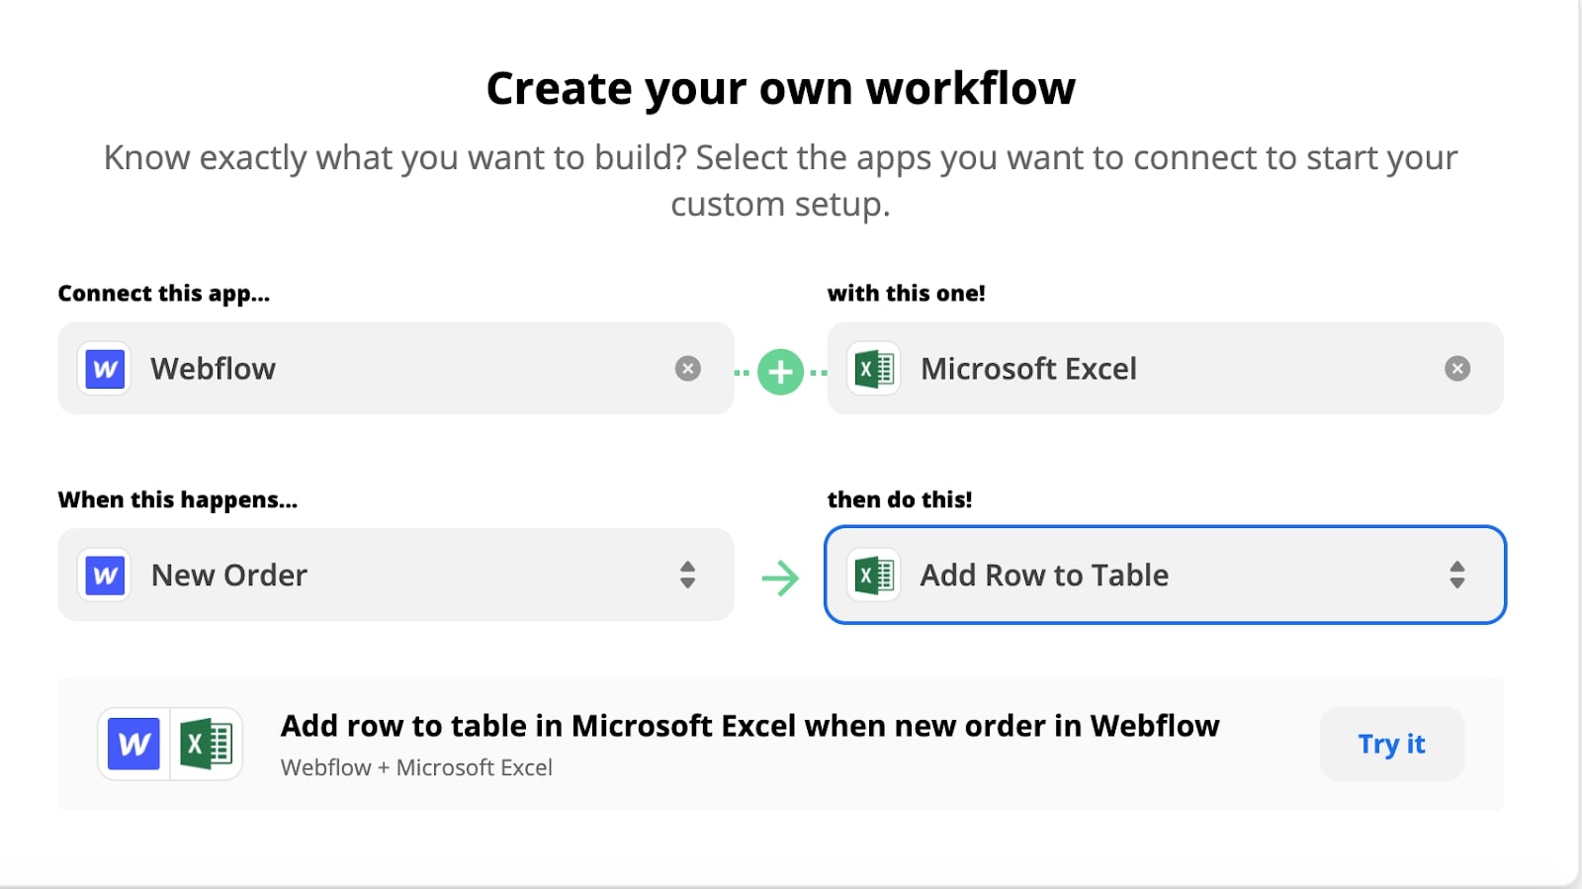Click the Add Row to Table arrows
1582x889 pixels.
tap(1457, 575)
